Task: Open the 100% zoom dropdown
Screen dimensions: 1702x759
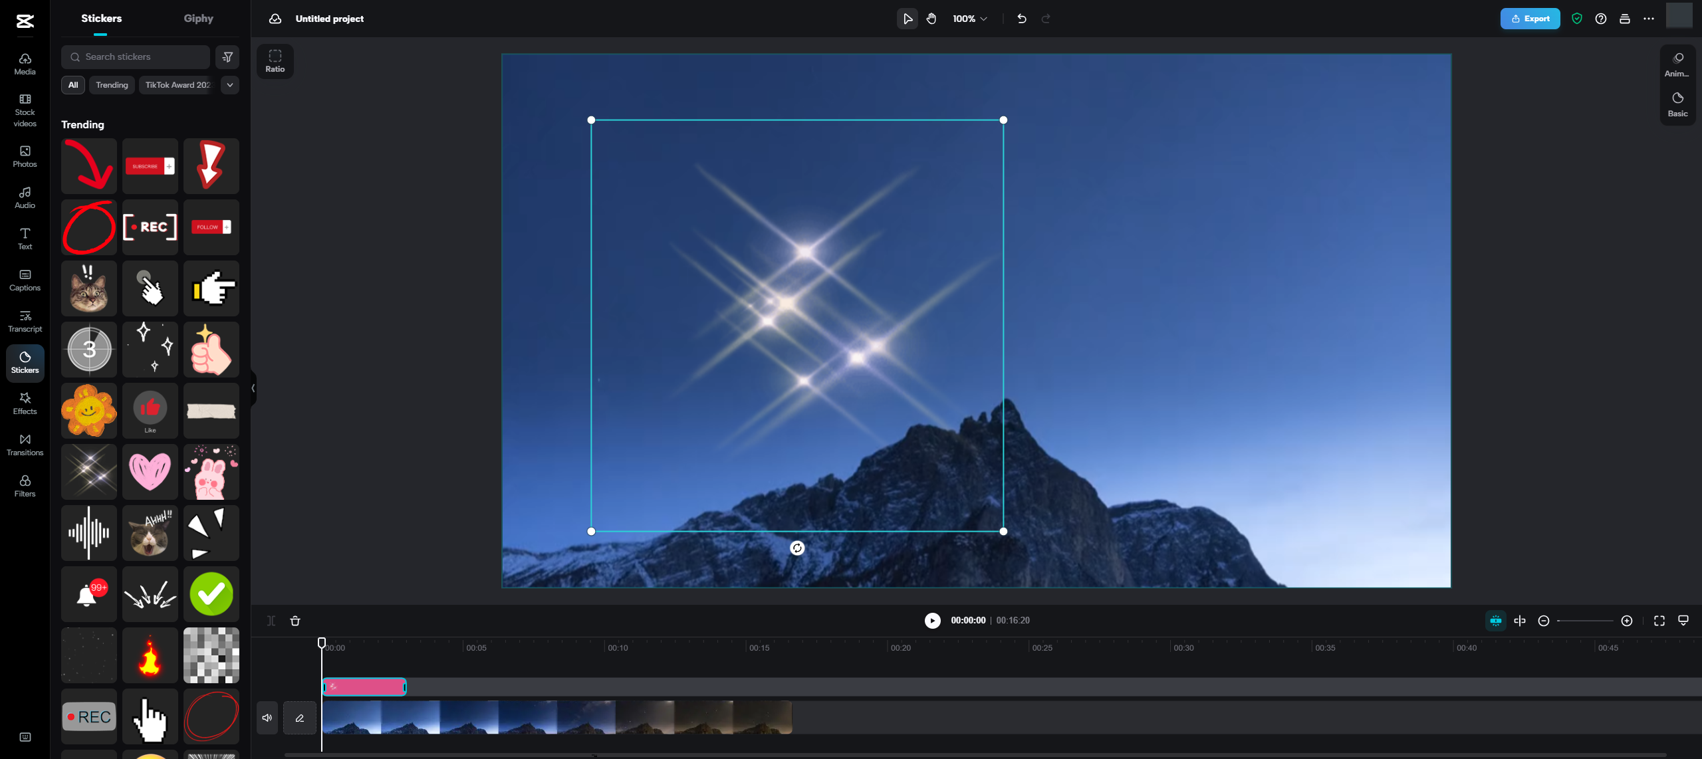Action: pos(969,19)
